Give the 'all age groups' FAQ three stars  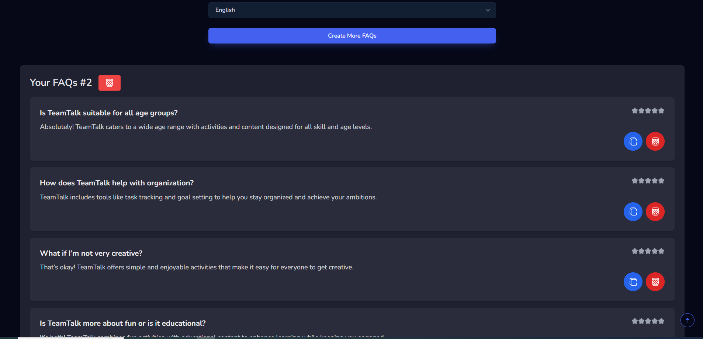[648, 111]
